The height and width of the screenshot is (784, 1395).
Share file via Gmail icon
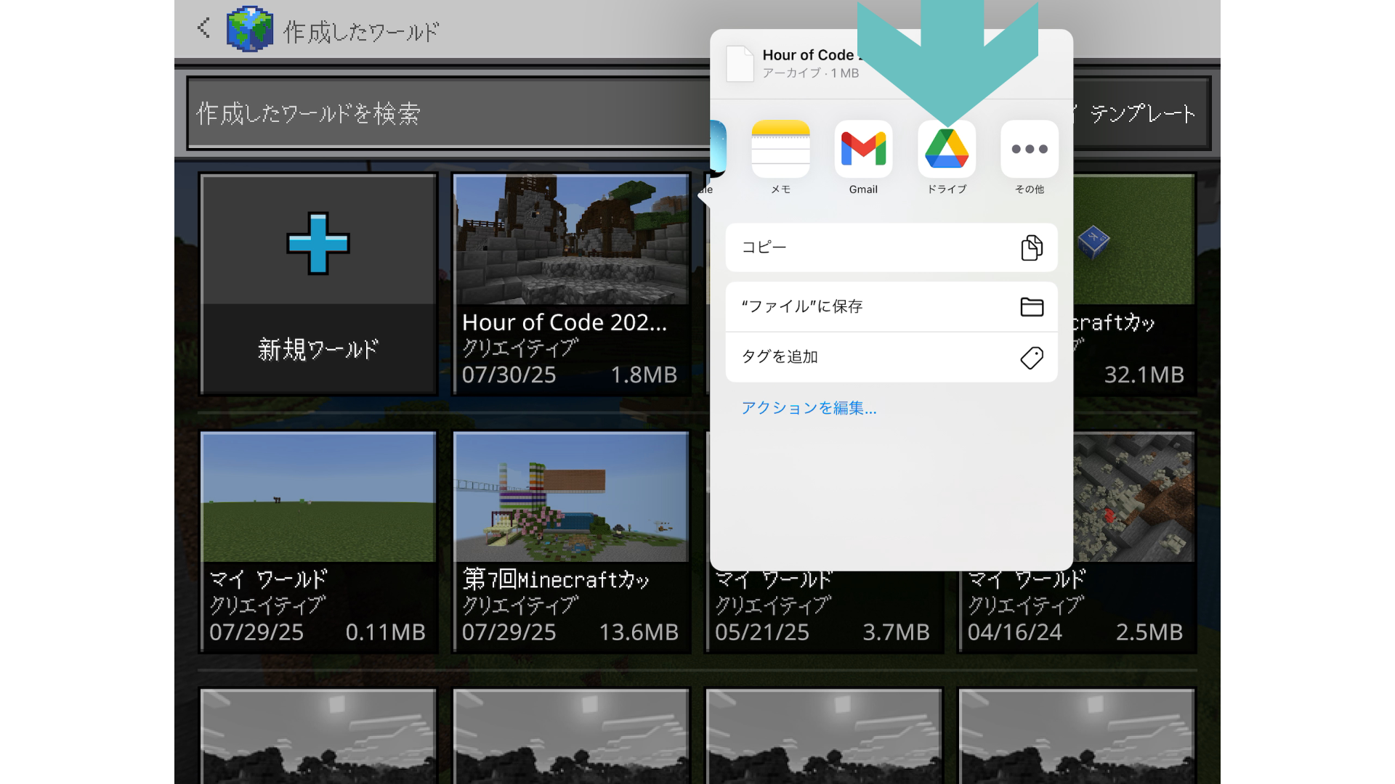click(863, 150)
